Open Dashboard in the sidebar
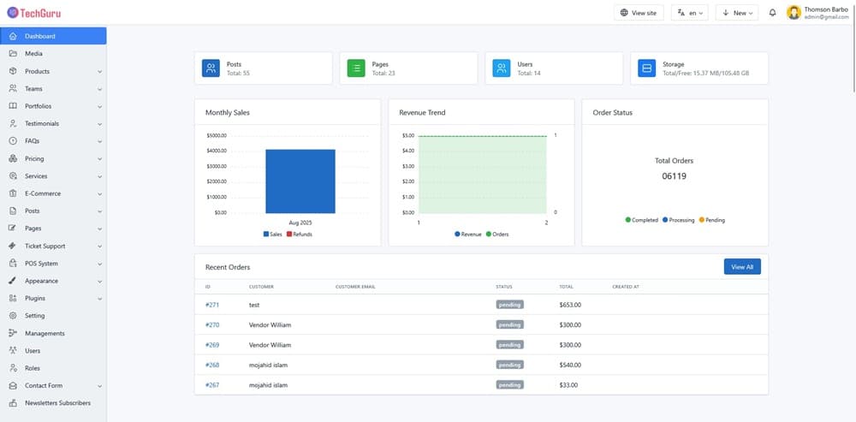Viewport: 856px width, 422px height. coord(53,36)
